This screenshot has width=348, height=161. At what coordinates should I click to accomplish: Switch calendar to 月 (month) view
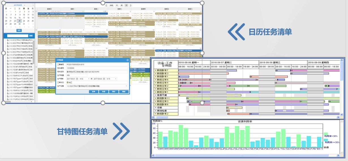point(126,5)
